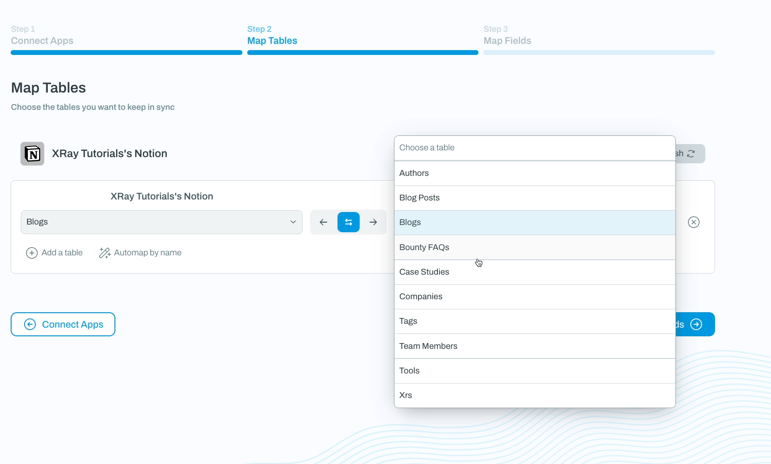Click the Choose a table search field
This screenshot has width=771, height=464.
[535, 148]
